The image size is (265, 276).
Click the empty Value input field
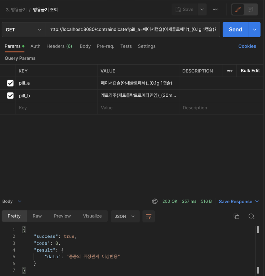[x=138, y=108]
